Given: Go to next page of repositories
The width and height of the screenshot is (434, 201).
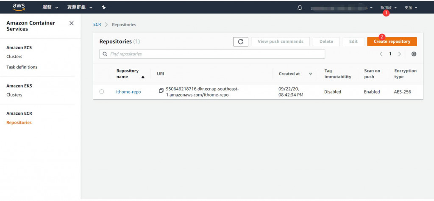Looking at the screenshot, I should [x=399, y=54].
